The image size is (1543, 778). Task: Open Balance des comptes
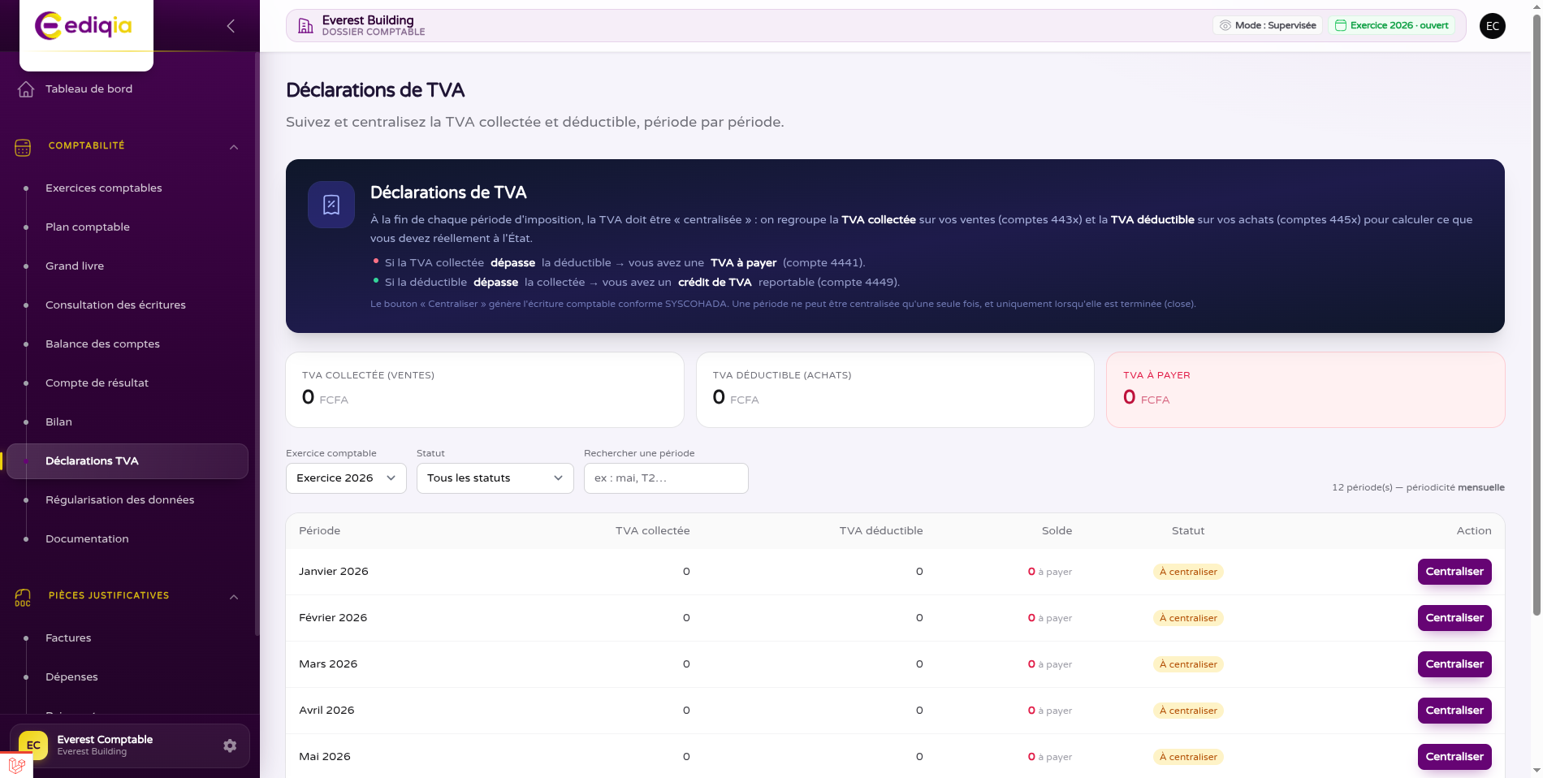pos(102,344)
